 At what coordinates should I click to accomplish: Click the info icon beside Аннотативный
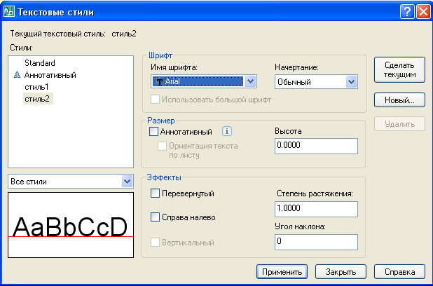pos(227,131)
